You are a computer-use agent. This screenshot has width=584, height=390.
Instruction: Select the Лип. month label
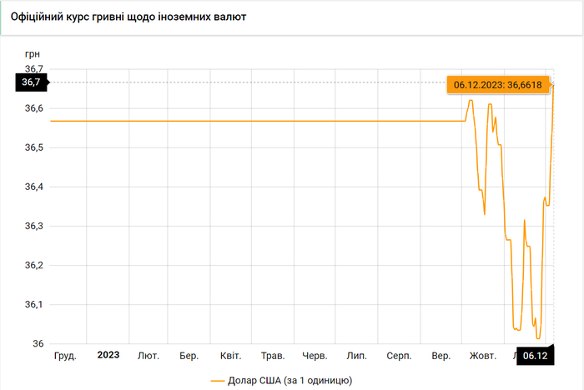pyautogui.click(x=356, y=356)
